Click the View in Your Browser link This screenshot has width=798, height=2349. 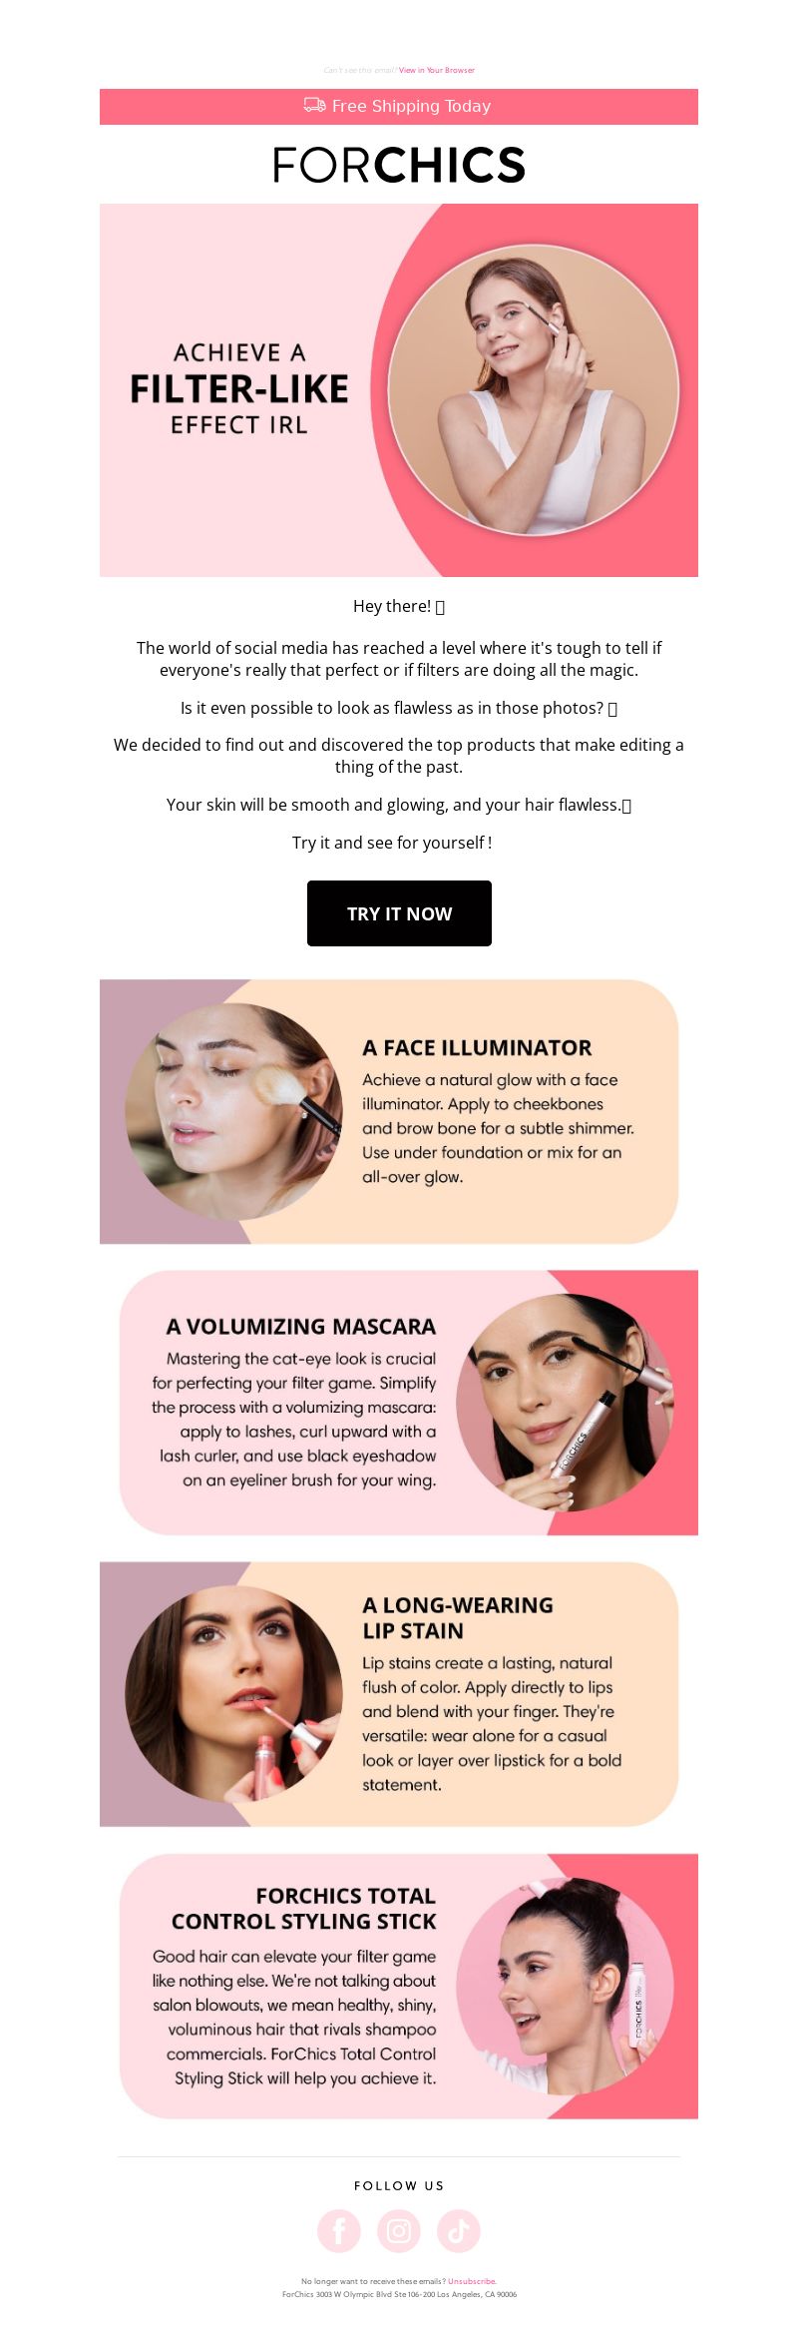(x=437, y=70)
